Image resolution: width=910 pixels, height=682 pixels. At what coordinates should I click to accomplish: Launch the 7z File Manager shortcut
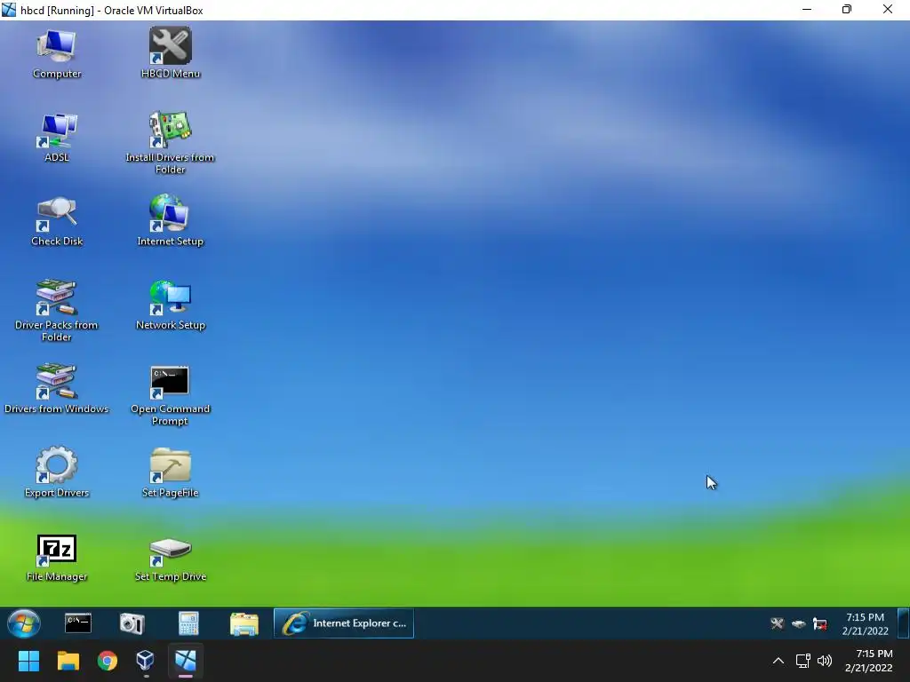56,558
